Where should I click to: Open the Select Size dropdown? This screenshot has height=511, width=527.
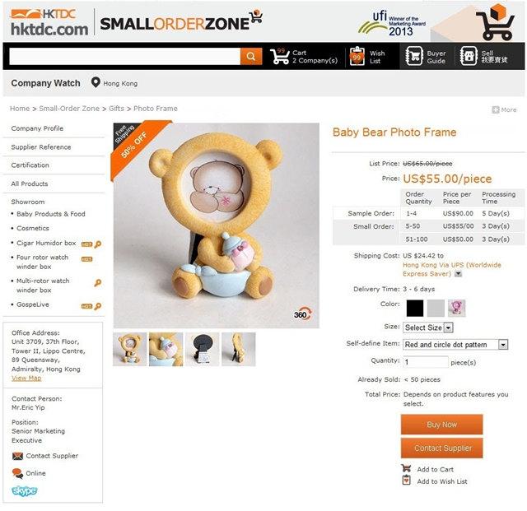point(428,328)
